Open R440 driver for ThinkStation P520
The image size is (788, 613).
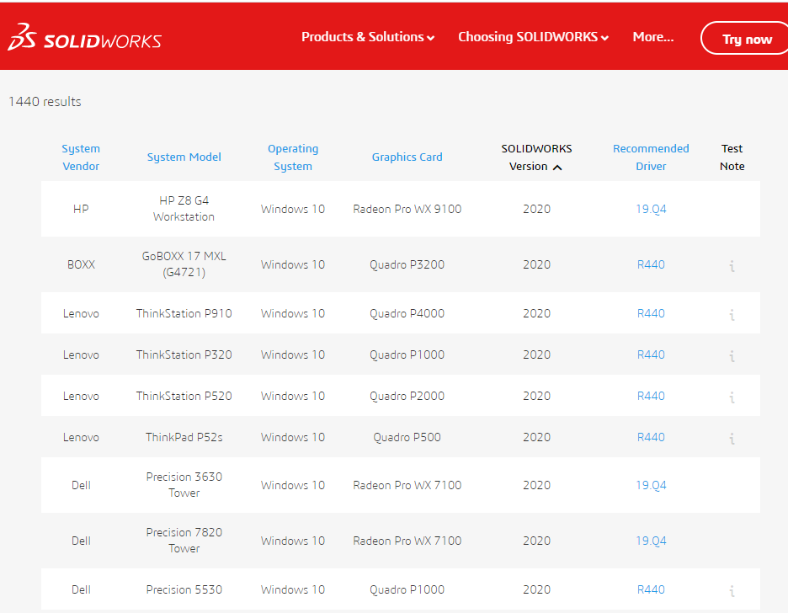coord(651,396)
